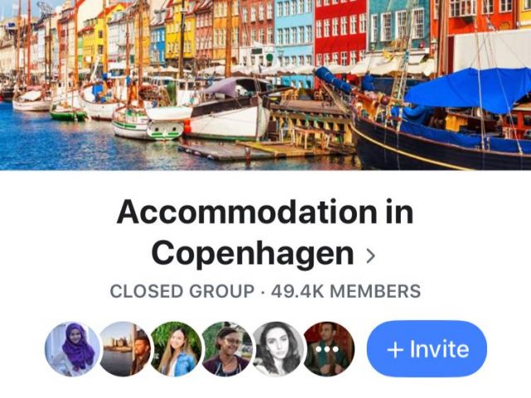This screenshot has height=398, width=531.
Task: Click the Invite text label
Action: tap(440, 349)
